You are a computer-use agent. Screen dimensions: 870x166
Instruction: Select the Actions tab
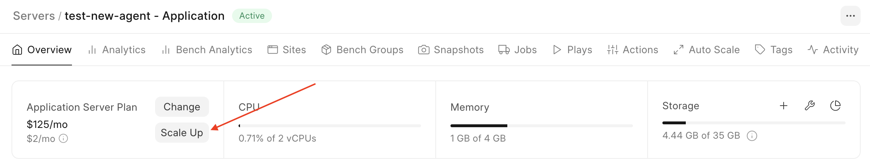(x=633, y=50)
